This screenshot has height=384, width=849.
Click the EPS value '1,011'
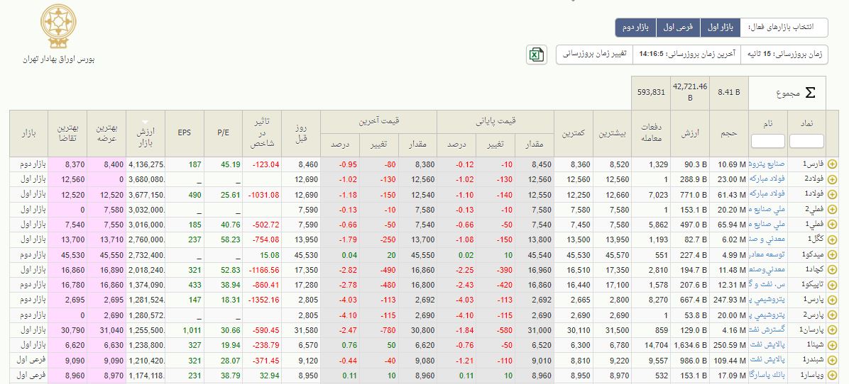tap(192, 329)
